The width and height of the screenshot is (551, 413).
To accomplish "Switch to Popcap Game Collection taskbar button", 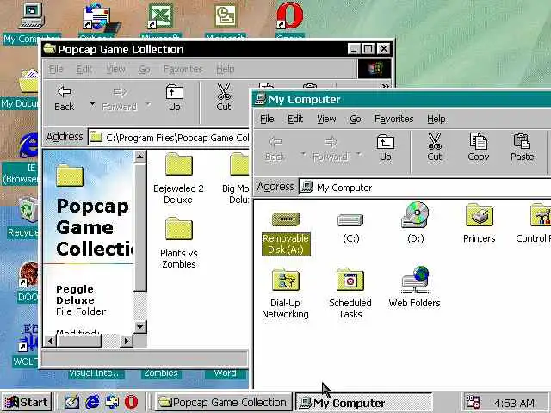I will (x=223, y=402).
